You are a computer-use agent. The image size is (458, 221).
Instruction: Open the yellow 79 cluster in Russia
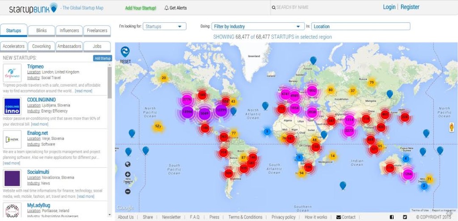pyautogui.click(x=372, y=83)
